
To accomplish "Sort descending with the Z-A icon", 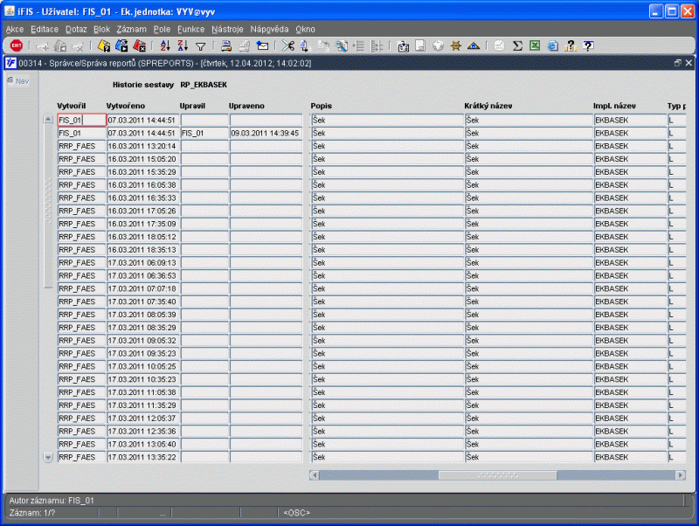I will (x=183, y=45).
